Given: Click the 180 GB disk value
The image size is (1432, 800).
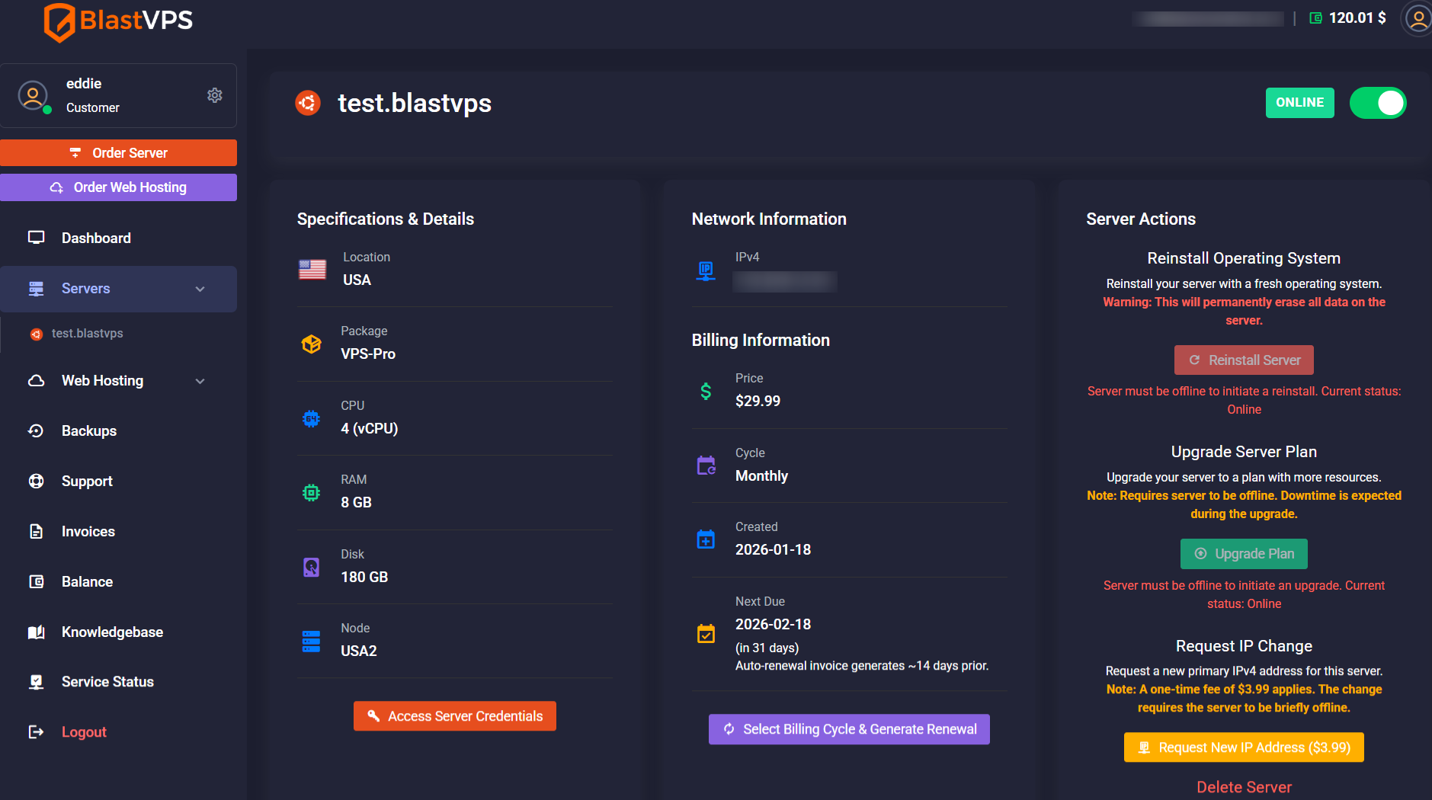Looking at the screenshot, I should pyautogui.click(x=364, y=577).
